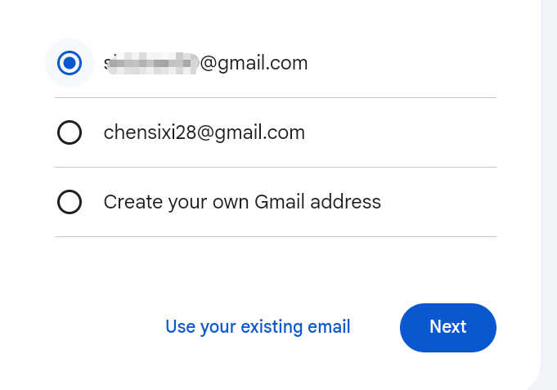
Task: Click the white Next text on the button
Action: (x=447, y=327)
